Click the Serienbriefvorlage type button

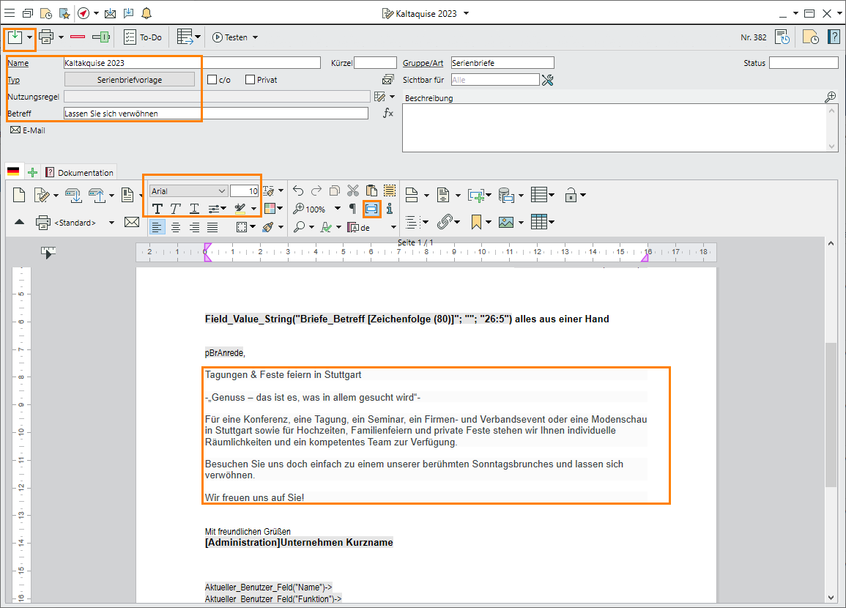click(130, 80)
